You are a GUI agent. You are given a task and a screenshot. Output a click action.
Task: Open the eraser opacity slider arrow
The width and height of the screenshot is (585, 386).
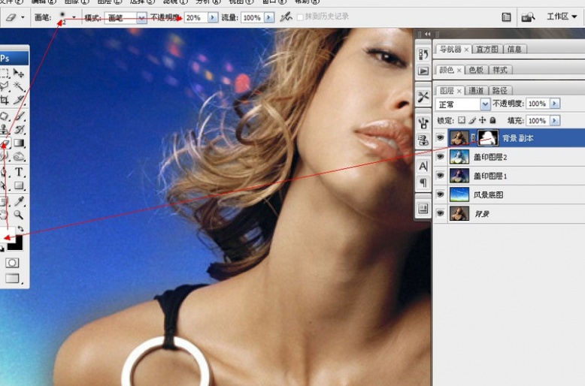pos(213,17)
